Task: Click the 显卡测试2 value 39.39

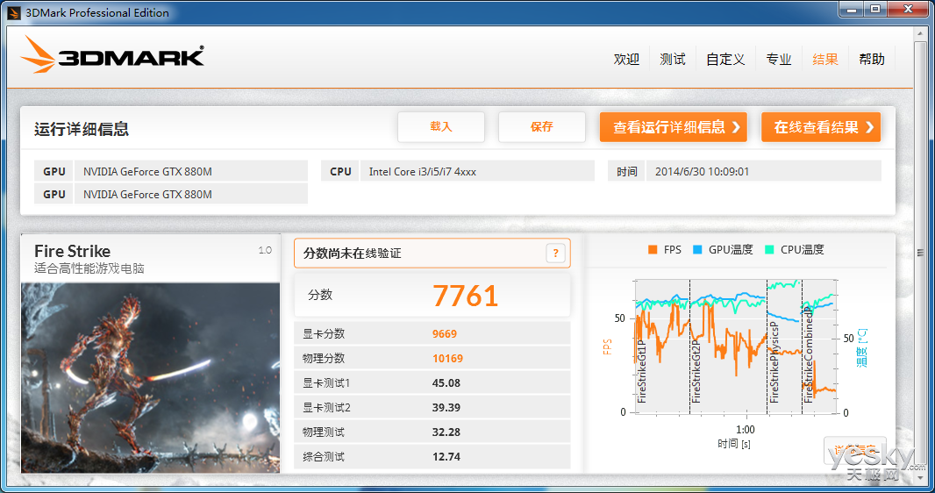Action: 446,407
